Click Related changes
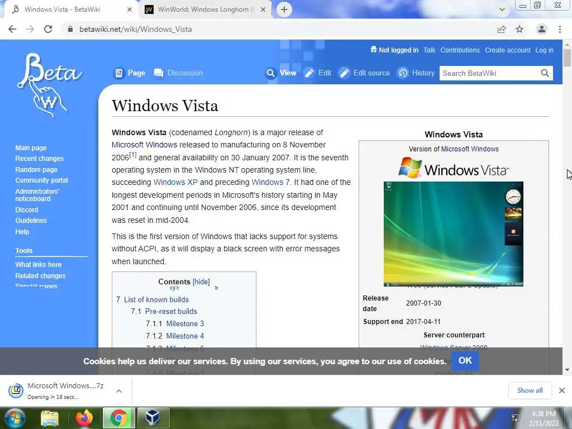572x429 pixels. tap(40, 276)
